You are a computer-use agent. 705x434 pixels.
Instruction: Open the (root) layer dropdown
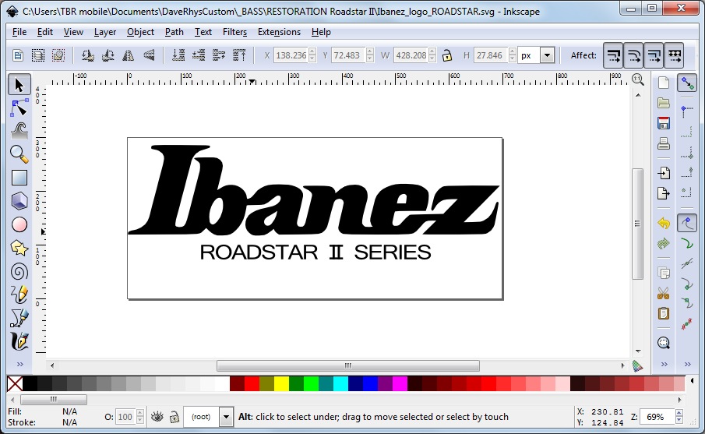(x=226, y=417)
